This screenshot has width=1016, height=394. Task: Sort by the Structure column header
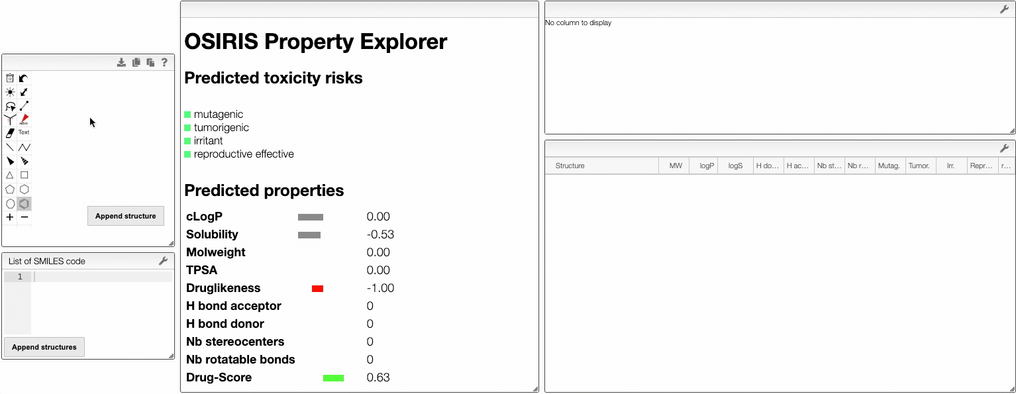(x=602, y=166)
